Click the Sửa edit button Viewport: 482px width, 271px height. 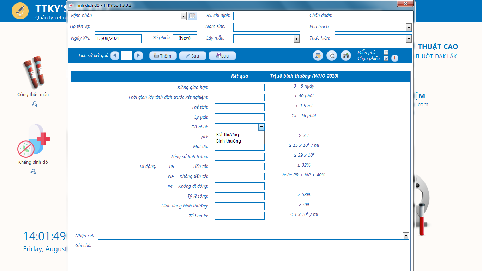coord(192,56)
